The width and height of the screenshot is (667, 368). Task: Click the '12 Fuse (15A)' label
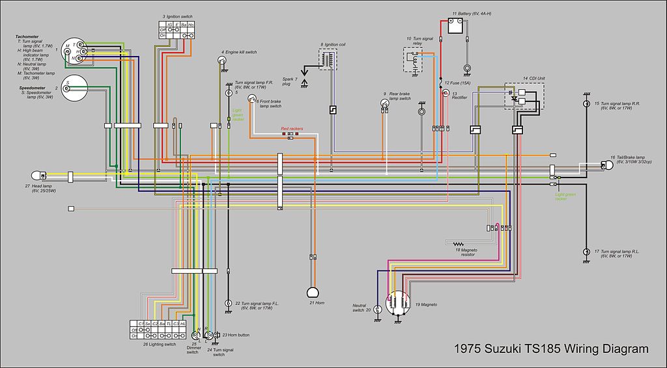pos(457,83)
